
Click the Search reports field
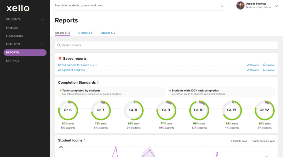click(x=166, y=45)
